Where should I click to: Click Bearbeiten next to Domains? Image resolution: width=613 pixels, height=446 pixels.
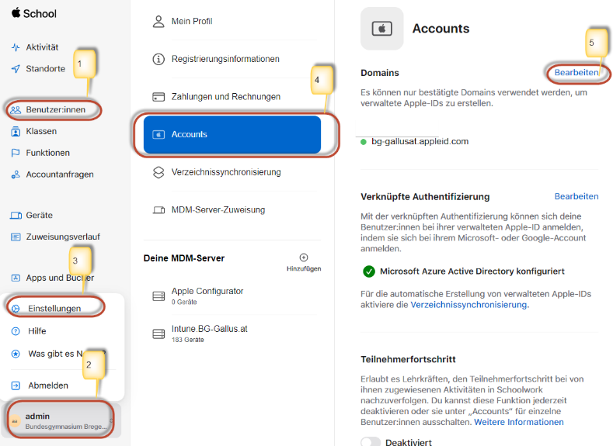point(576,73)
